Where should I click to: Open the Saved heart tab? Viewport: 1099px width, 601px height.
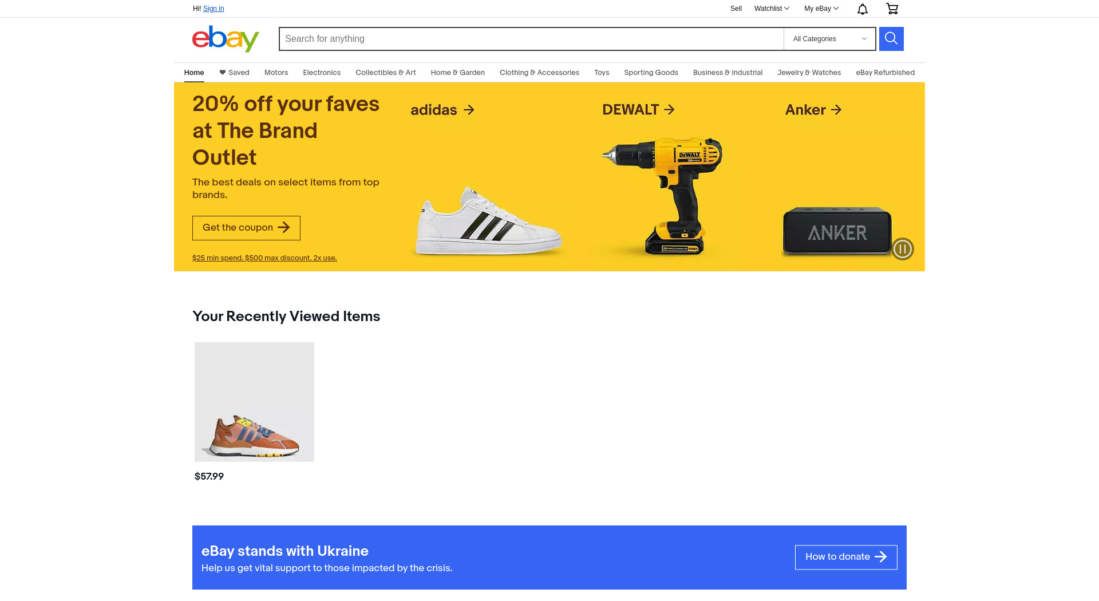point(234,73)
